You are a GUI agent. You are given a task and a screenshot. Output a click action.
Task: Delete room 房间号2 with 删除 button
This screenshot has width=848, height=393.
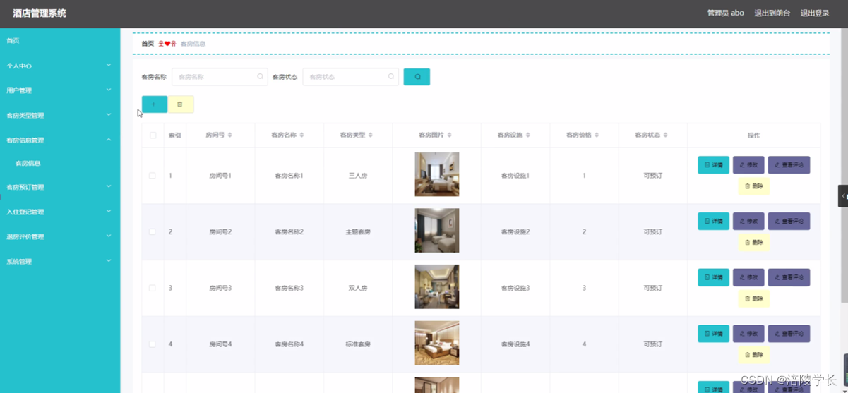click(753, 243)
